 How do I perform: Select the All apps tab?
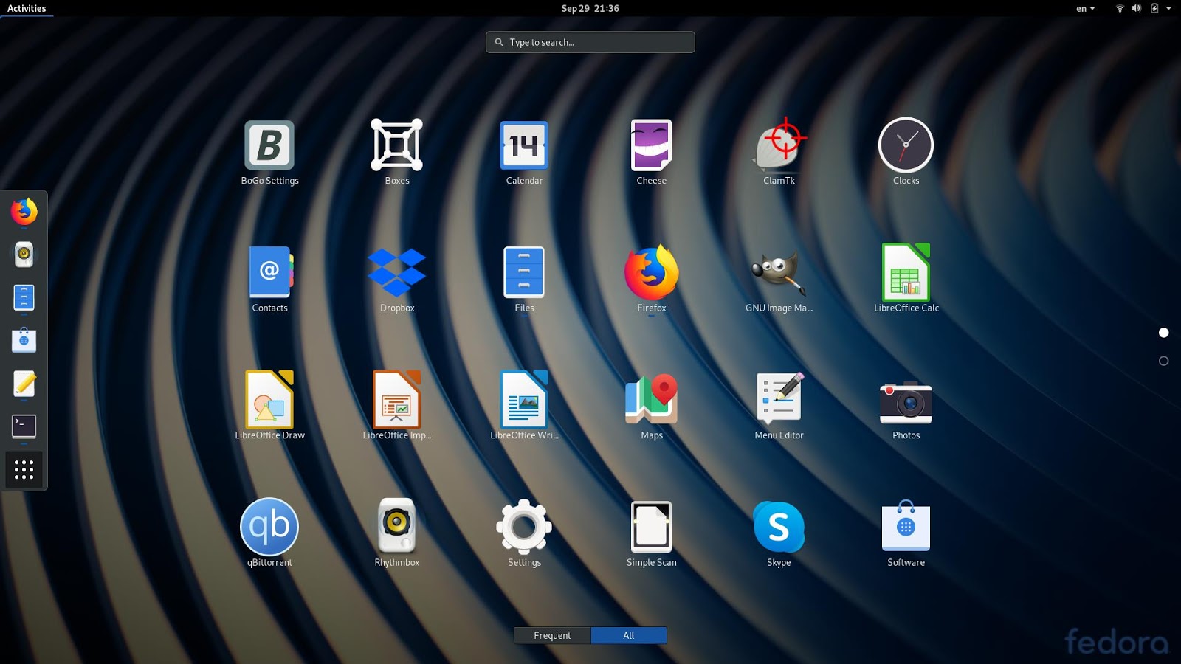coord(628,635)
